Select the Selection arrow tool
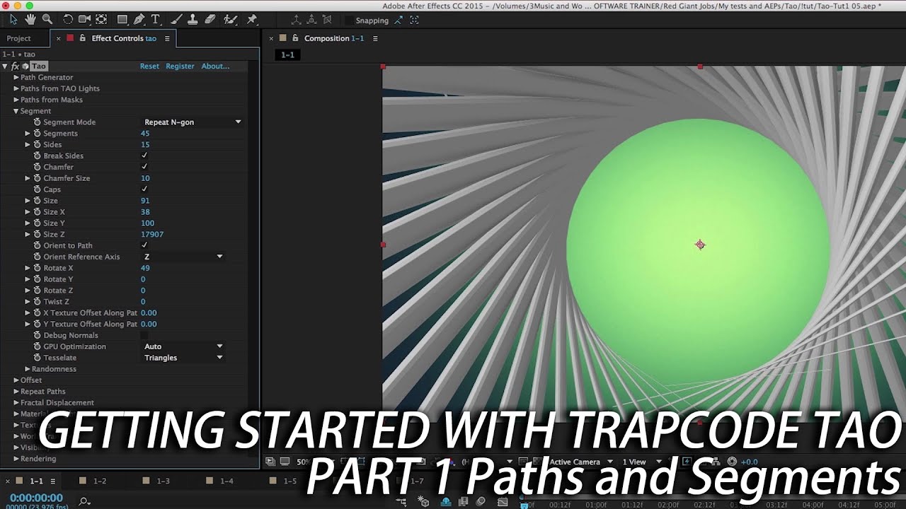The height and width of the screenshot is (509, 906). coord(13,20)
